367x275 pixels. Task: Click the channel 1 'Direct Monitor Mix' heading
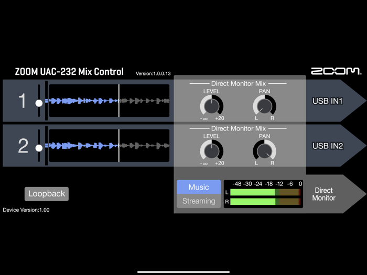coord(238,83)
